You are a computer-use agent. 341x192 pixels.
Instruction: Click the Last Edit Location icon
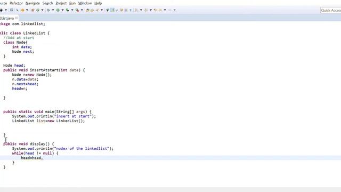[155, 10]
